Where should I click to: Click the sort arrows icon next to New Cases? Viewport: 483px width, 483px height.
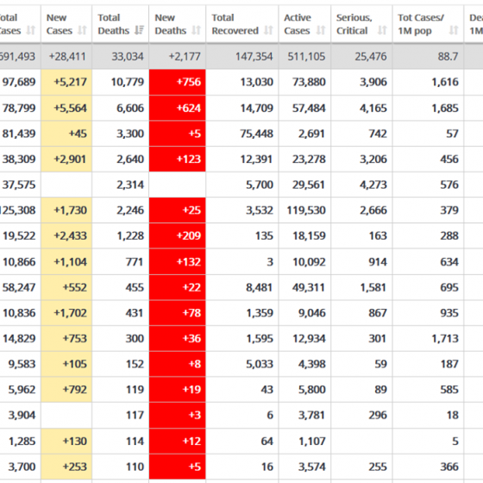82,30
